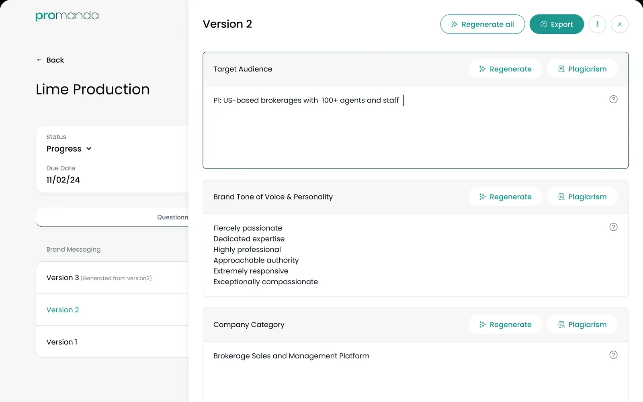Select Version 1 in Brand Messaging list

point(112,342)
